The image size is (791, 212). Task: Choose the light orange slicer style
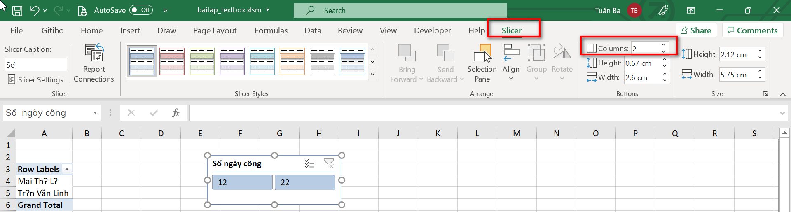coord(293,61)
